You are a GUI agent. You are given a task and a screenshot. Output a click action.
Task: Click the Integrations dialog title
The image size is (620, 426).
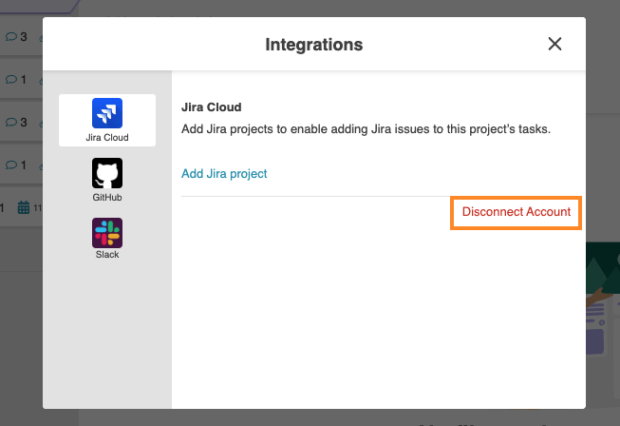tap(314, 45)
